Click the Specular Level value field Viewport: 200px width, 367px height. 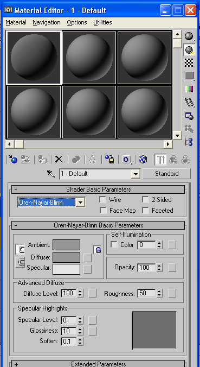69,320
